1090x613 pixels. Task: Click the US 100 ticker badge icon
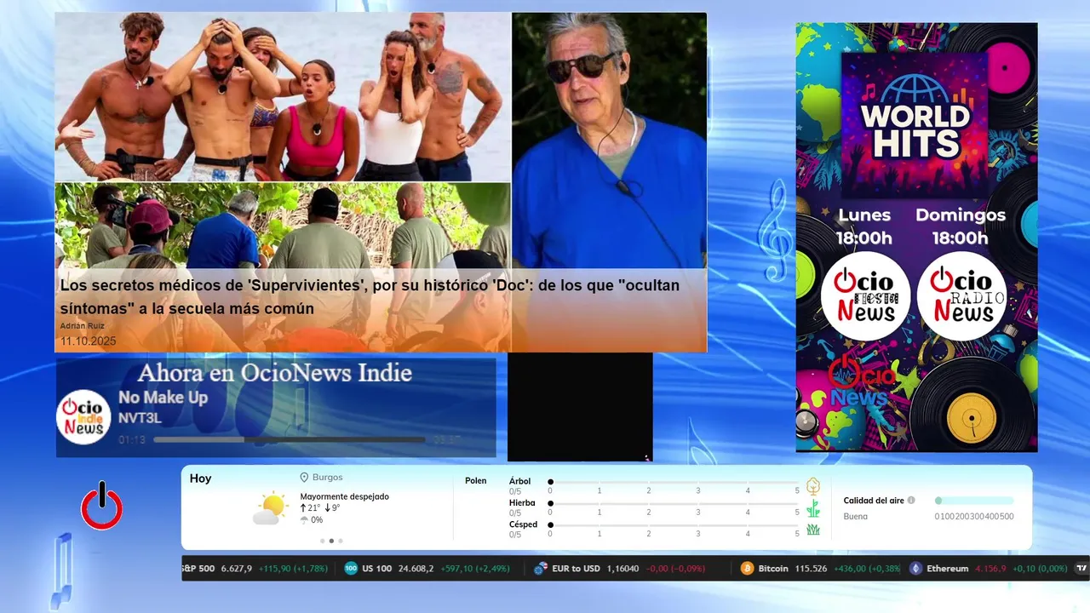click(x=351, y=568)
